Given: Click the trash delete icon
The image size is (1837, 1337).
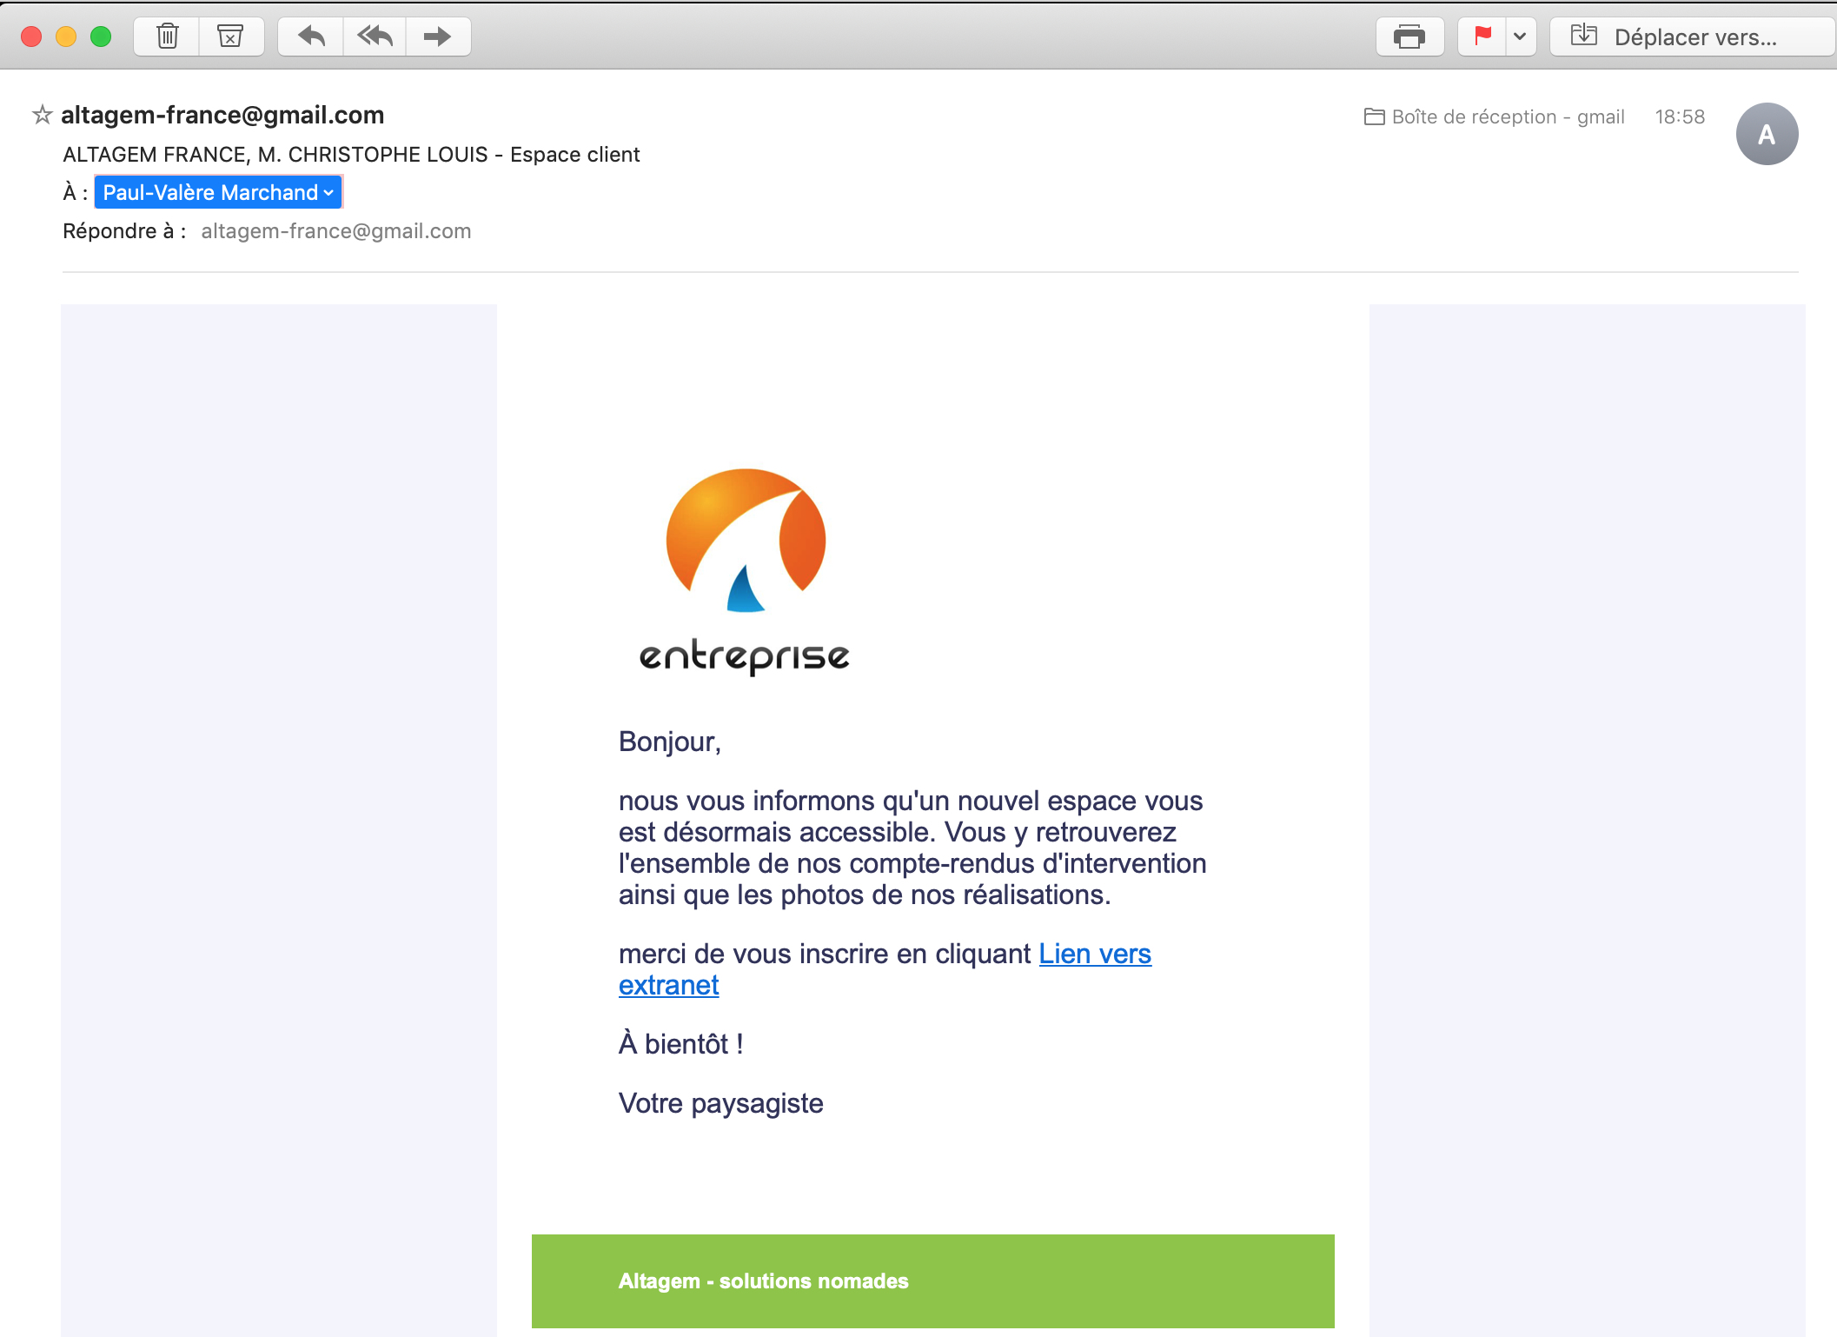Looking at the screenshot, I should [167, 37].
